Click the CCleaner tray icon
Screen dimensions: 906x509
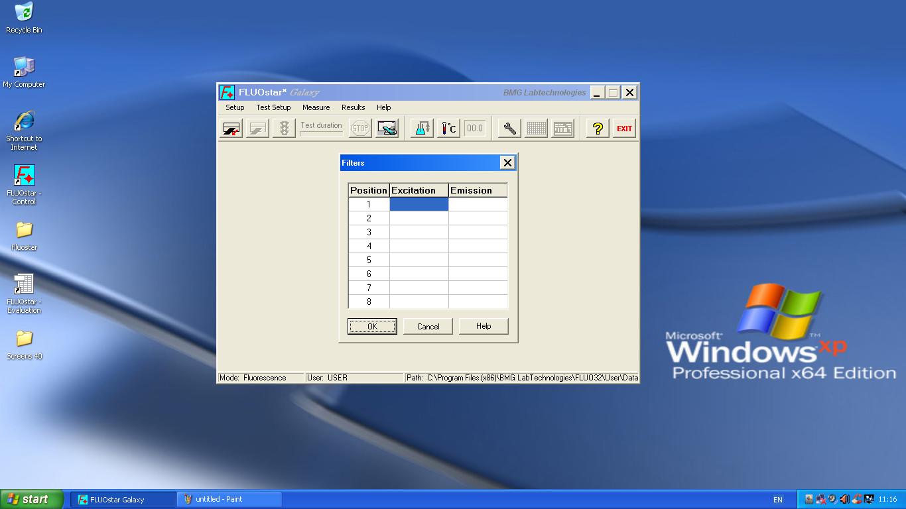pyautogui.click(x=856, y=499)
